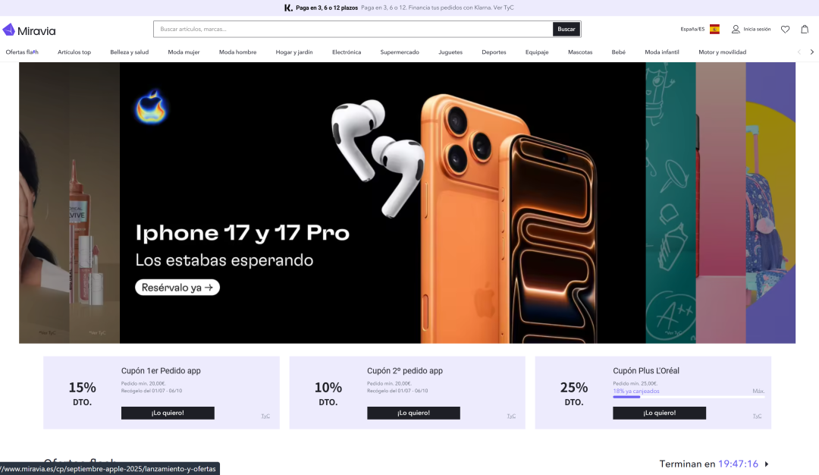Click the user account icon
This screenshot has height=475, width=819.
[736, 30]
